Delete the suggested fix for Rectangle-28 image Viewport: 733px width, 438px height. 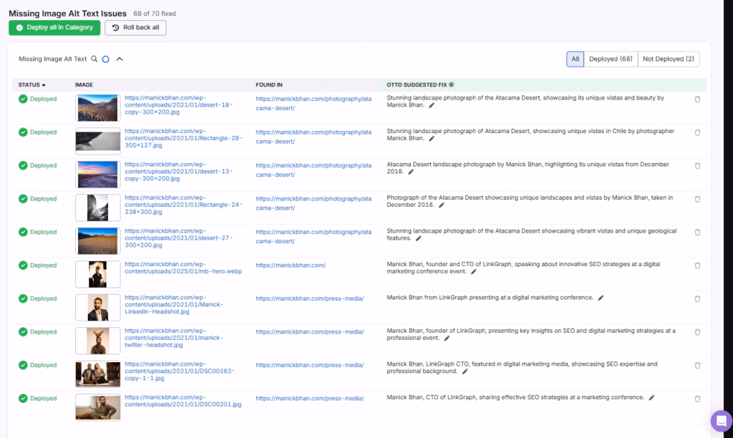(697, 132)
